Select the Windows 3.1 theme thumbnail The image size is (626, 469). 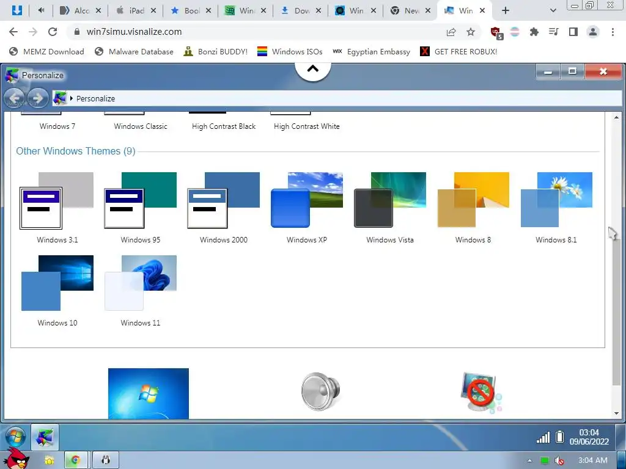click(57, 200)
